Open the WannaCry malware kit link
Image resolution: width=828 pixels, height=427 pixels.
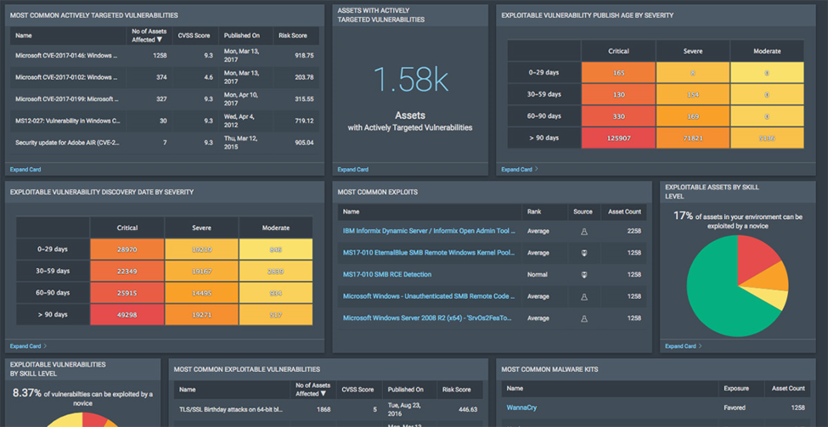523,407
